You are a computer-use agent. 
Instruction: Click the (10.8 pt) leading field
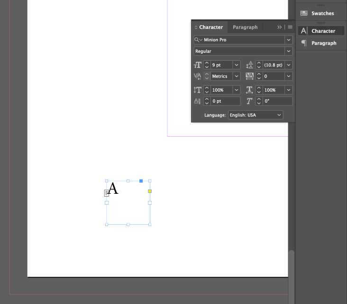coord(274,65)
